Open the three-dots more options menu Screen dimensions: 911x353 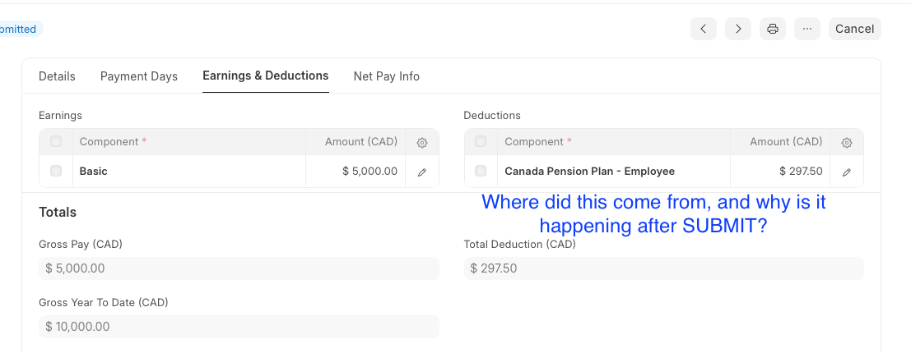point(807,29)
